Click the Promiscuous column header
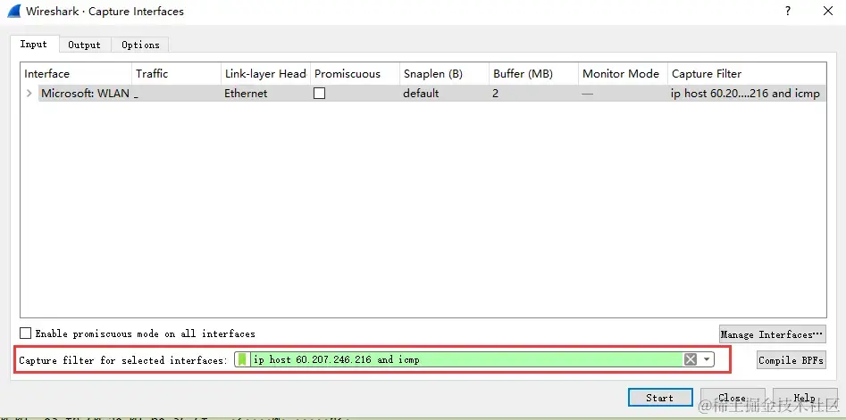Screen dimensions: 846x420 (x=355, y=74)
